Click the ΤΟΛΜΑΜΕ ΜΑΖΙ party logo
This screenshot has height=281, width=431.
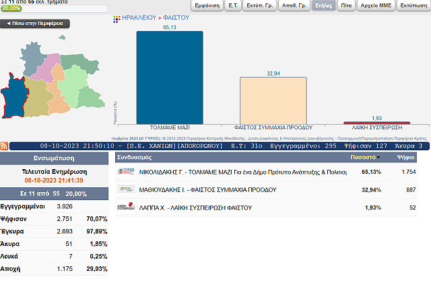(125, 172)
